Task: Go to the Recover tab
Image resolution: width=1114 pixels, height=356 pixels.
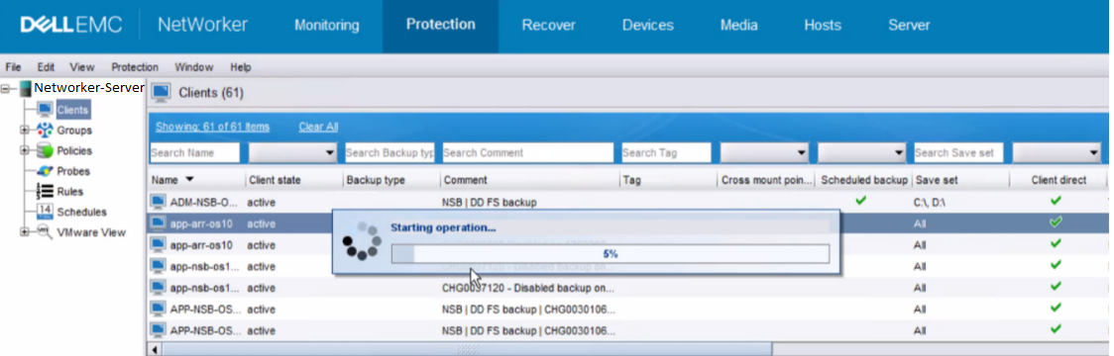Action: coord(548,25)
